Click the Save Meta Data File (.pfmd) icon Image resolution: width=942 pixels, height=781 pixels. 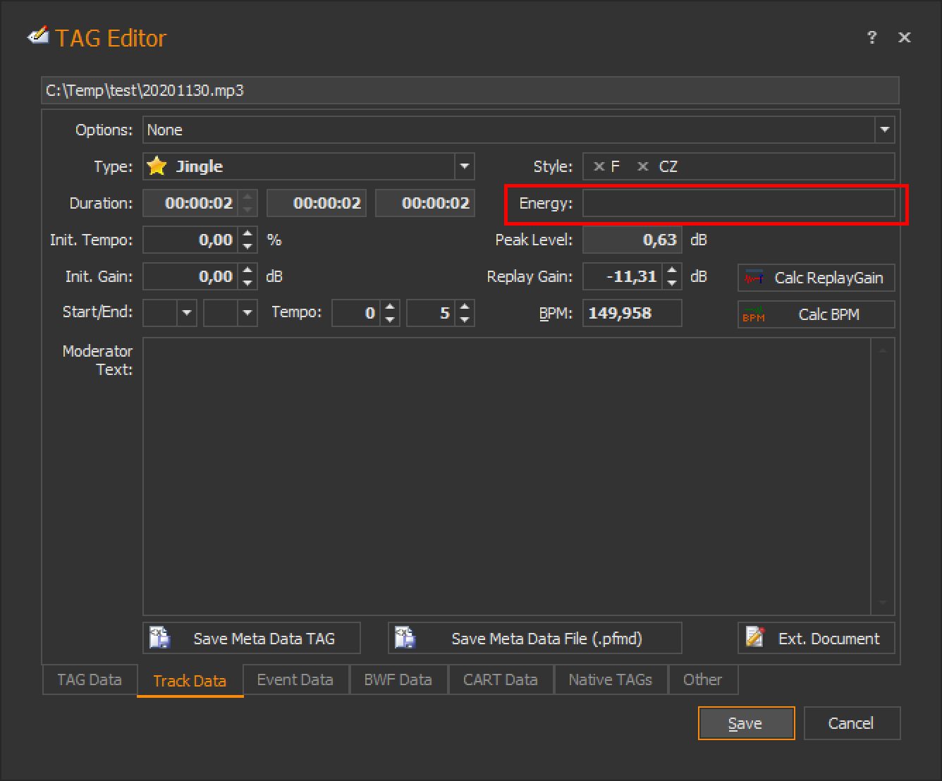[405, 638]
